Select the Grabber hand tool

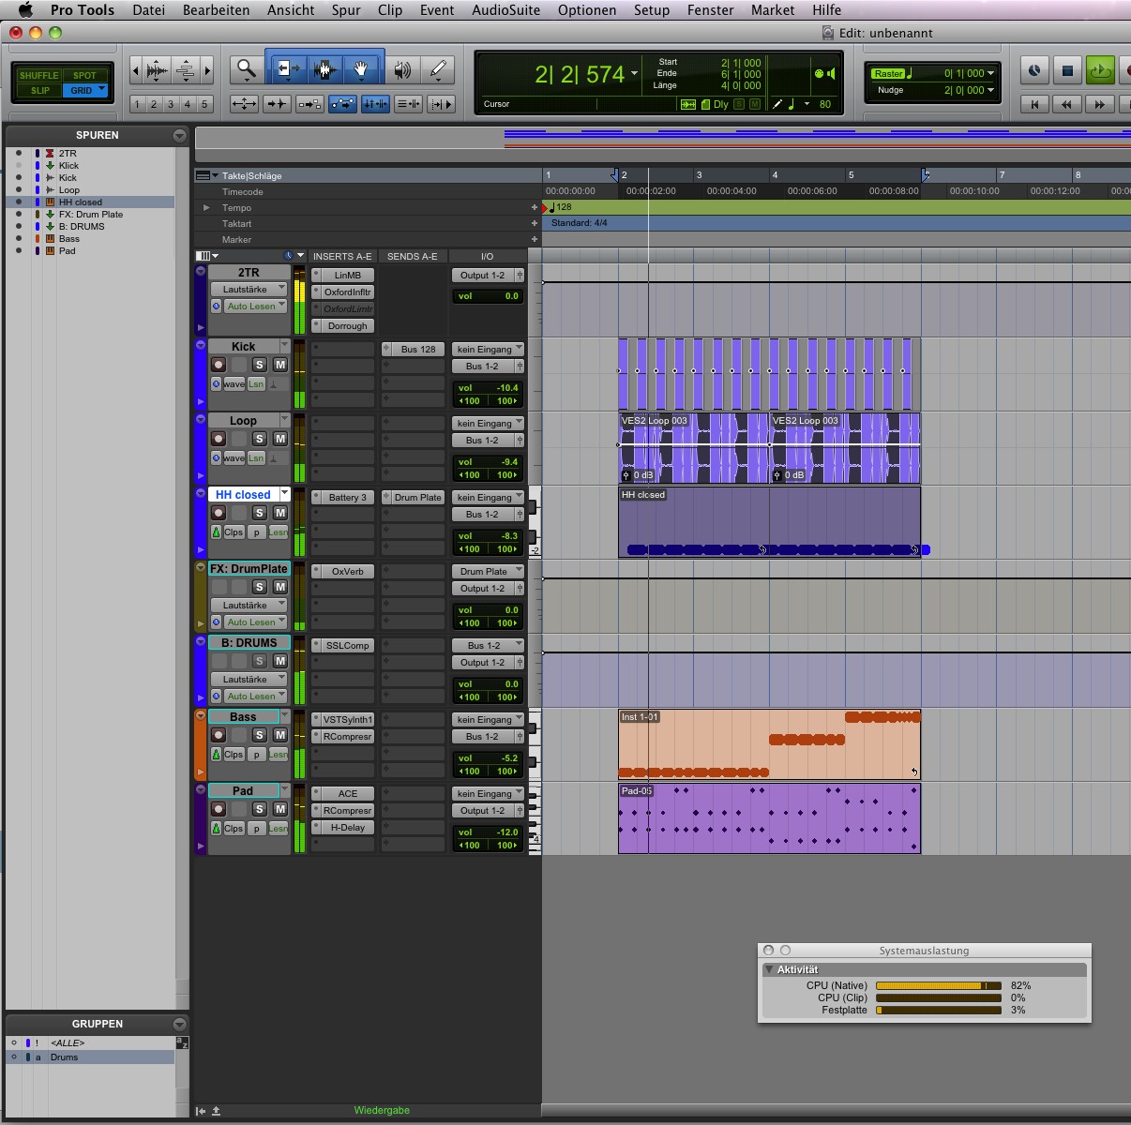click(x=361, y=69)
